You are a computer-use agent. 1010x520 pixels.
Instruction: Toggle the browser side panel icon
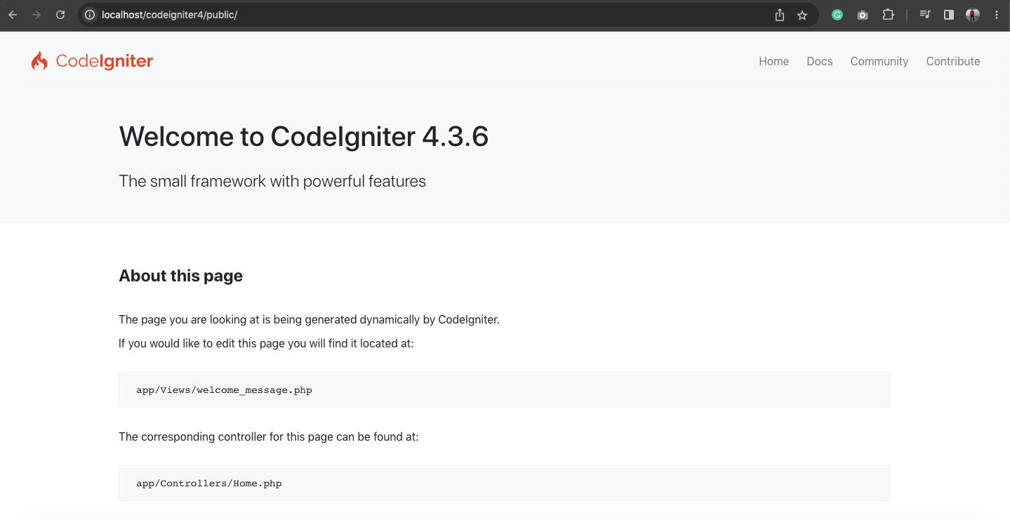949,15
